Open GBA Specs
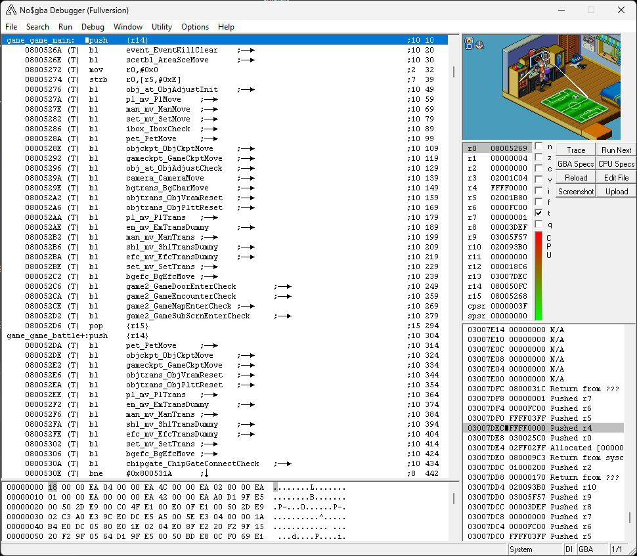This screenshot has width=637, height=556. pos(576,163)
